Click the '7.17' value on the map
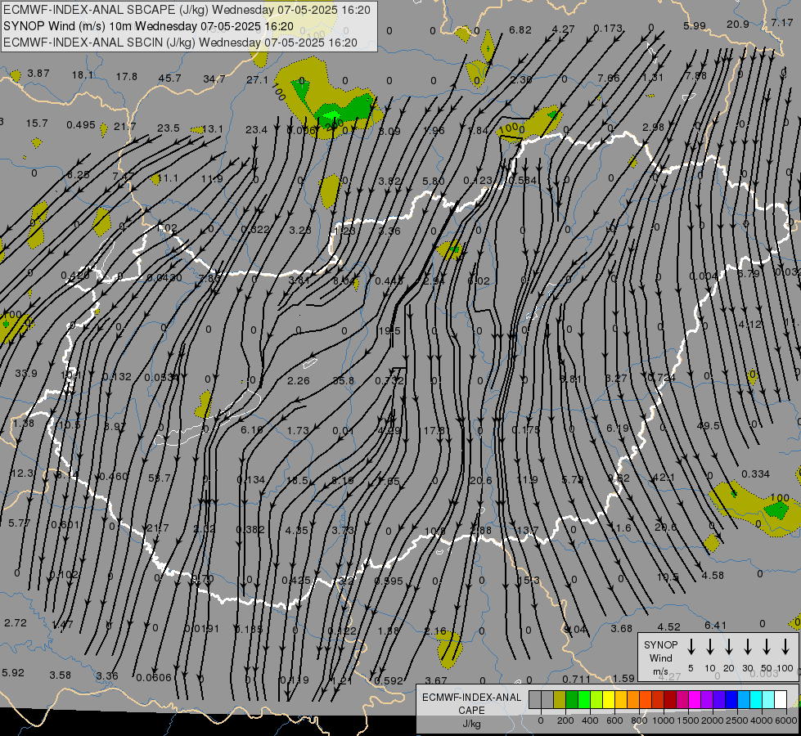This screenshot has height=736, width=801. [x=782, y=22]
